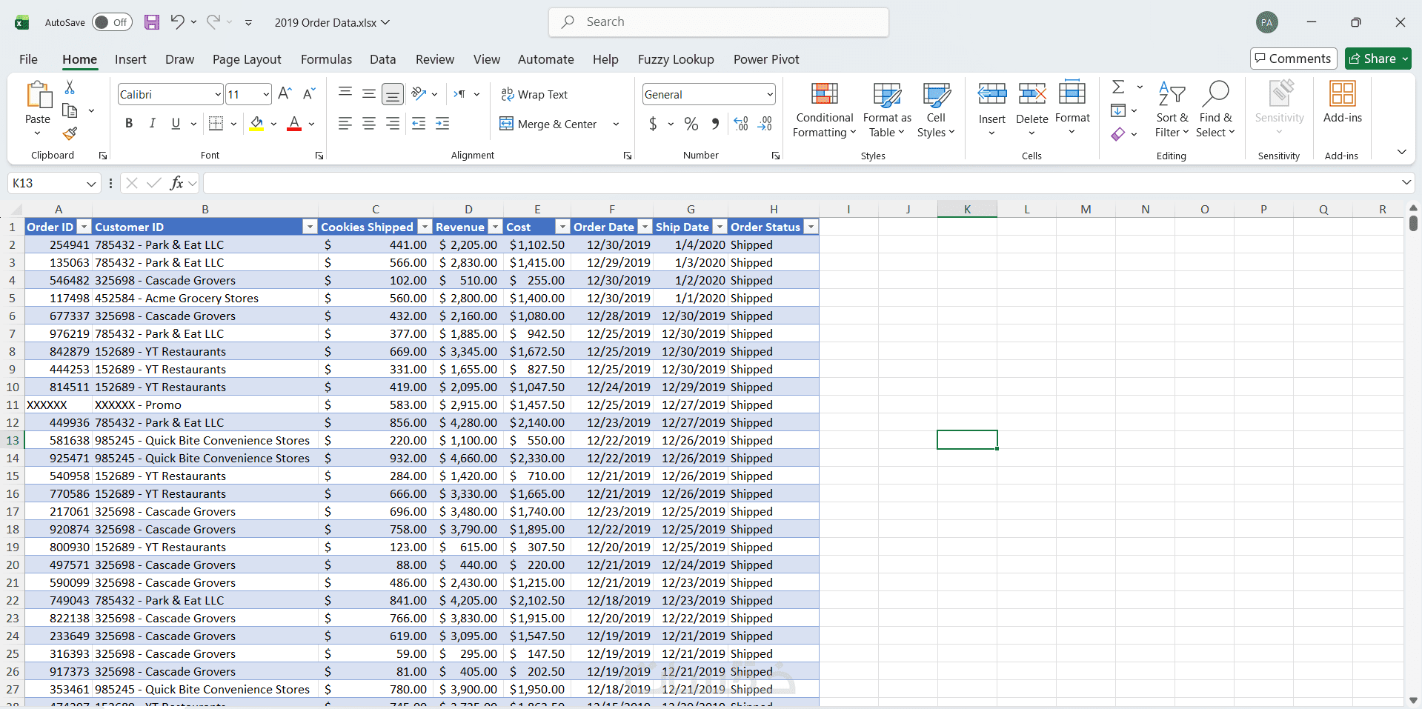Apply the yellow fill color
Screen dimensions: 1422x709
(256, 124)
